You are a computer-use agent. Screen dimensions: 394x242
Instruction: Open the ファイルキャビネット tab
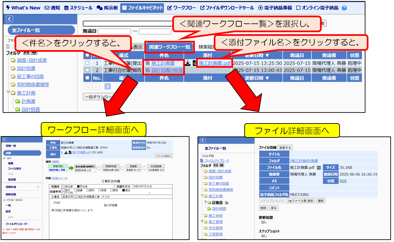click(142, 8)
